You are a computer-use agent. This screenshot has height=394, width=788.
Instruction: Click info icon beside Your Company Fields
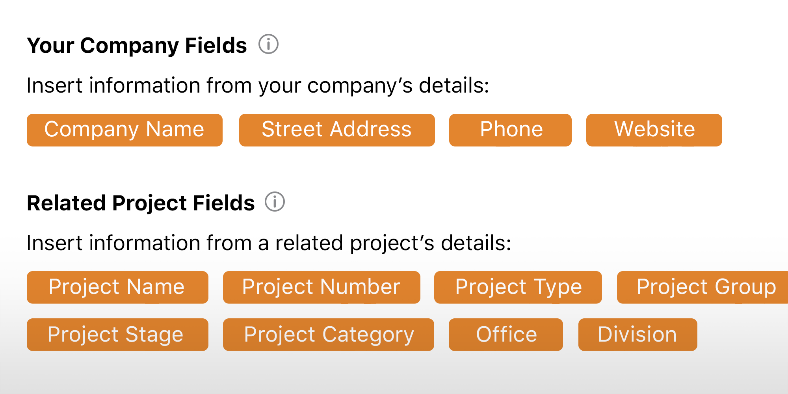pos(268,44)
